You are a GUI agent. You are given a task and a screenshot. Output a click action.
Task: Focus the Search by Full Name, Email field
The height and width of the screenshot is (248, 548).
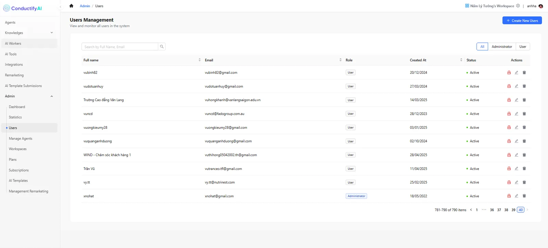pyautogui.click(x=120, y=47)
